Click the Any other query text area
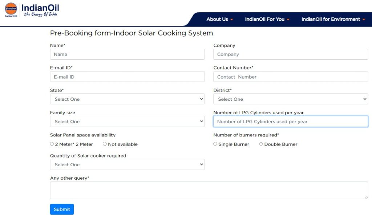This screenshot has width=372, height=215. pos(209,190)
